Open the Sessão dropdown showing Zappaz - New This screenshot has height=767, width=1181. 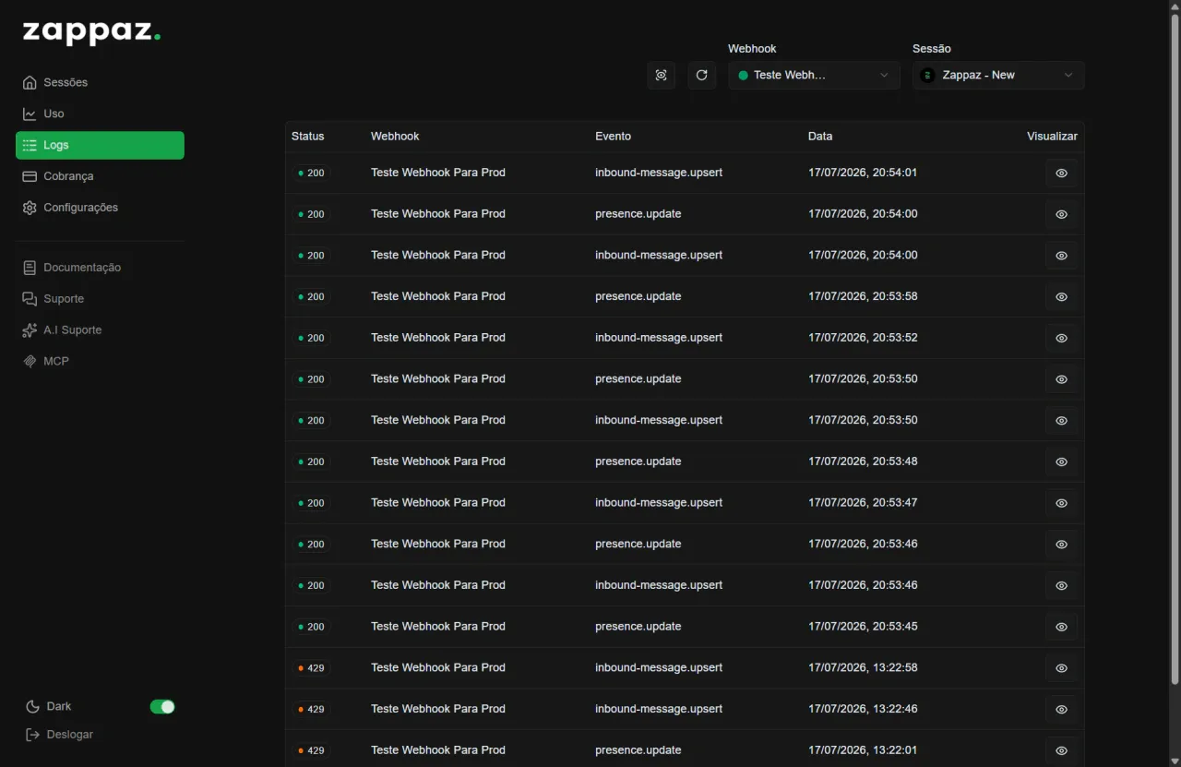pos(998,75)
